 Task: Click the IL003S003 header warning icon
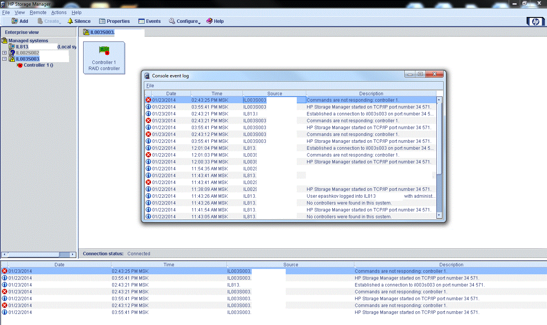coord(86,32)
